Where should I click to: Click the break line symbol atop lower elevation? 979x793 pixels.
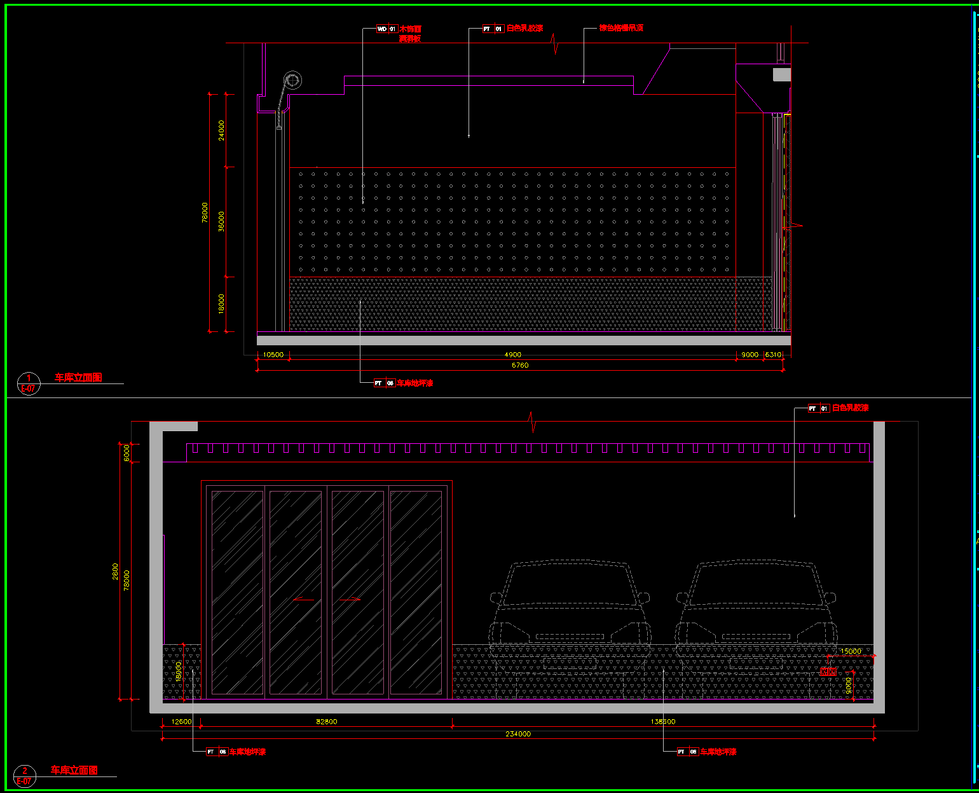(532, 422)
